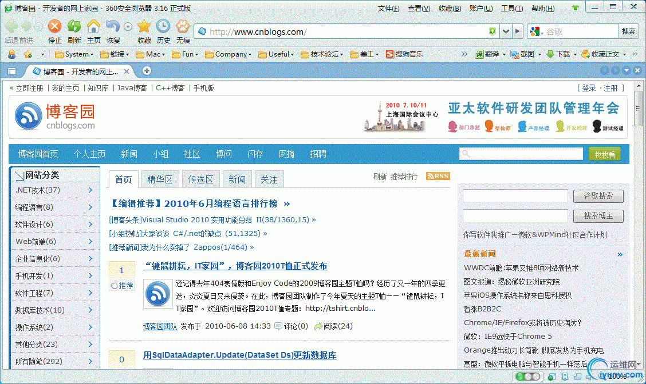Click the conference banner advertisement
This screenshot has width=646, height=384.
(493, 117)
